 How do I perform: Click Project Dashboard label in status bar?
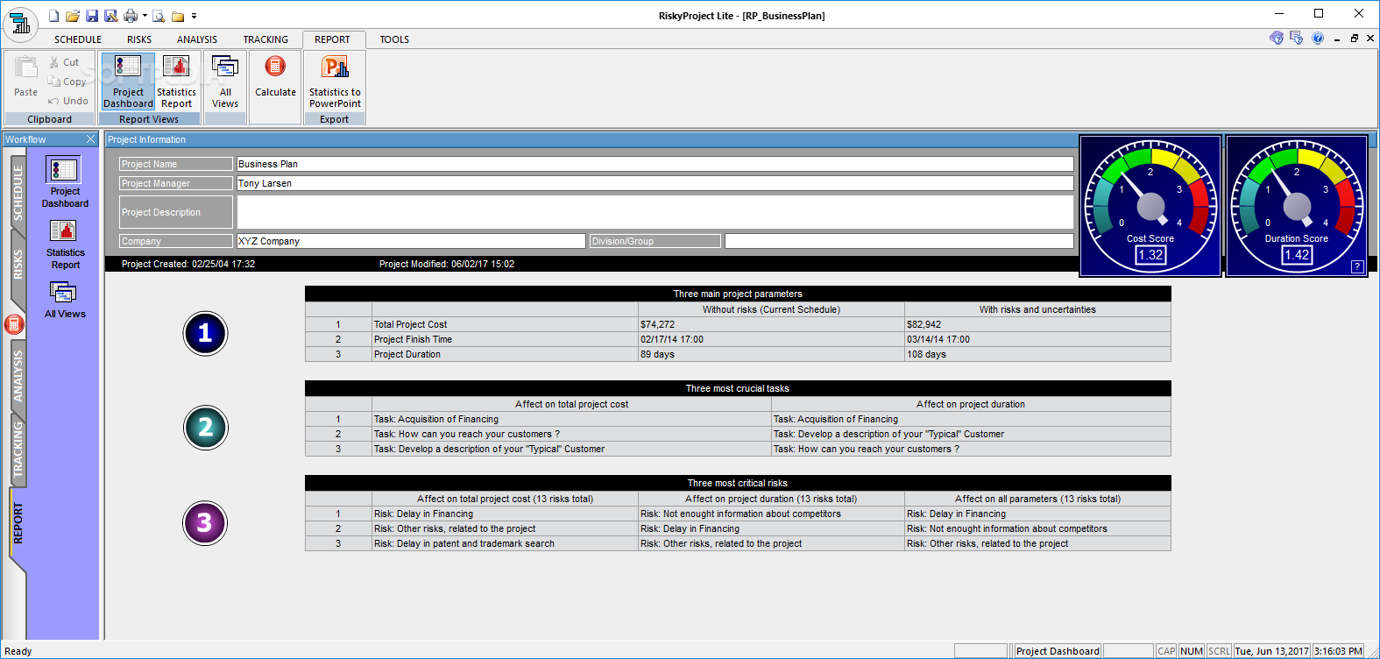point(1058,651)
